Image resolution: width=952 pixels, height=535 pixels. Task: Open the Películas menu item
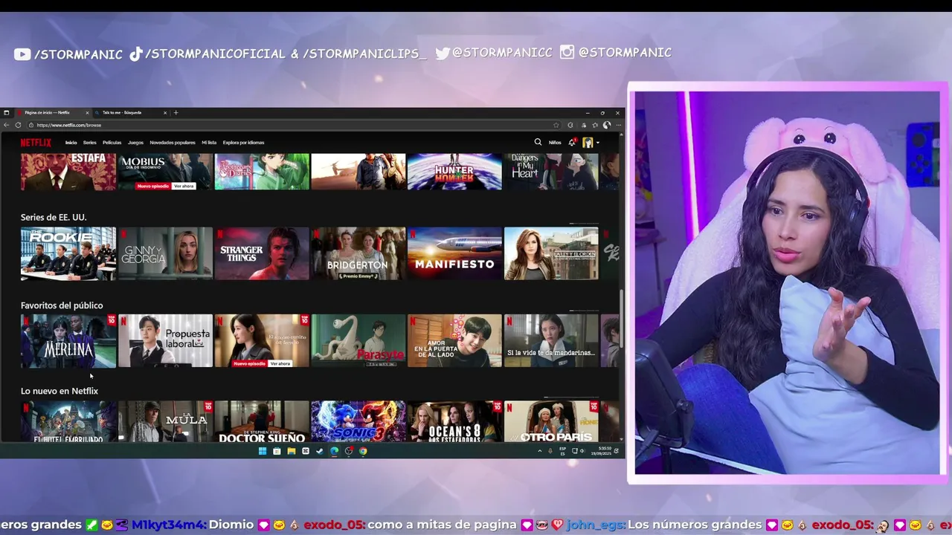click(x=112, y=143)
